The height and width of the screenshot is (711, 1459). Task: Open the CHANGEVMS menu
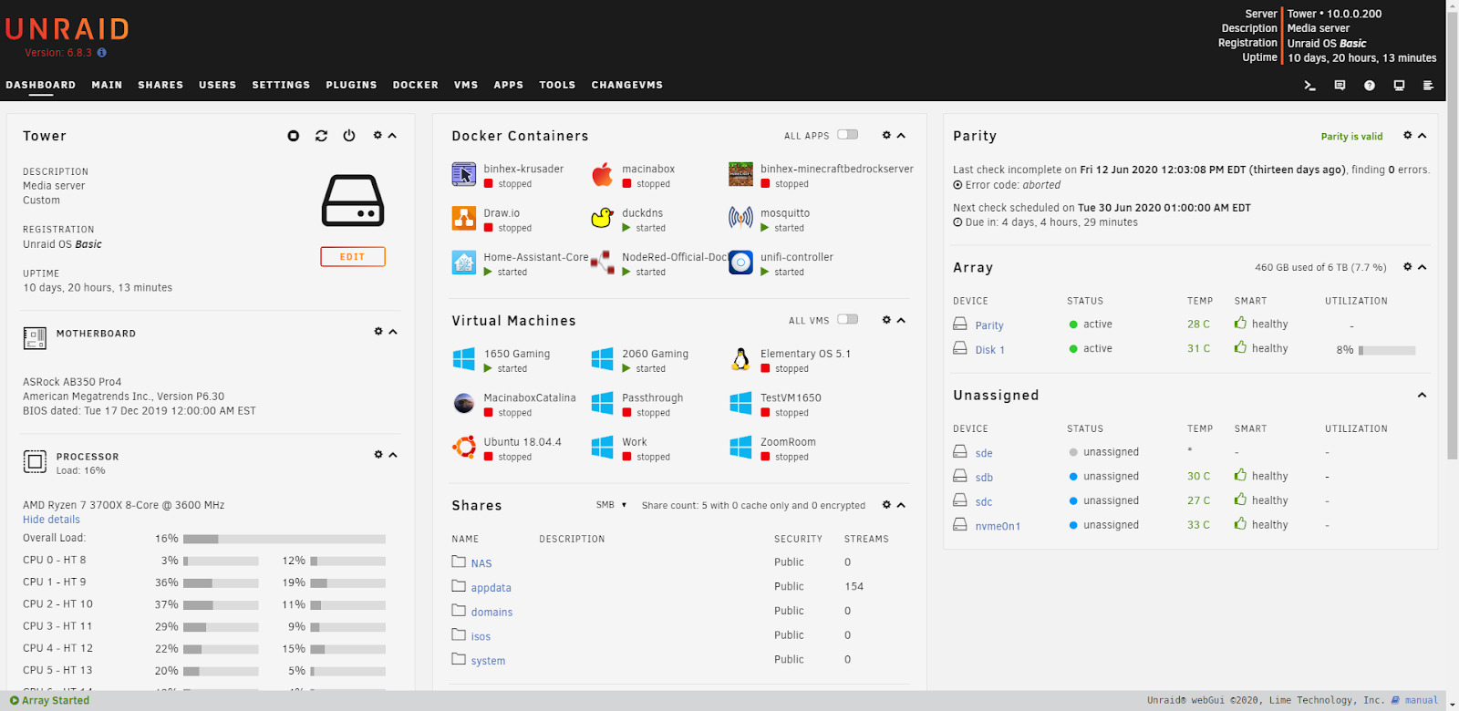626,85
